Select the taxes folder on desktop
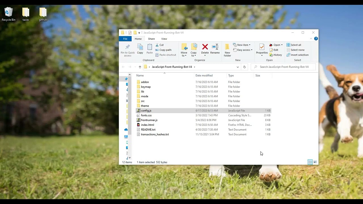Screen dimensions: 363x204 point(26,14)
